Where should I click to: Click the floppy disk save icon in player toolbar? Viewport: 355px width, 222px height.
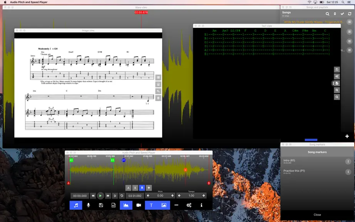[x=101, y=205]
